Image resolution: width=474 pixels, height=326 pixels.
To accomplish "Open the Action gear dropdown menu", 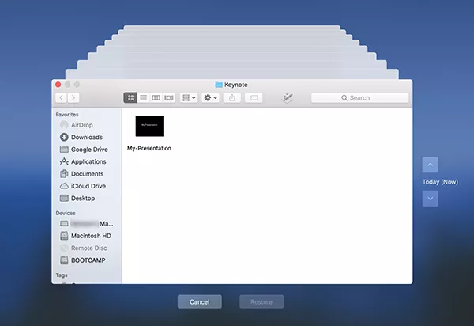I will point(211,97).
